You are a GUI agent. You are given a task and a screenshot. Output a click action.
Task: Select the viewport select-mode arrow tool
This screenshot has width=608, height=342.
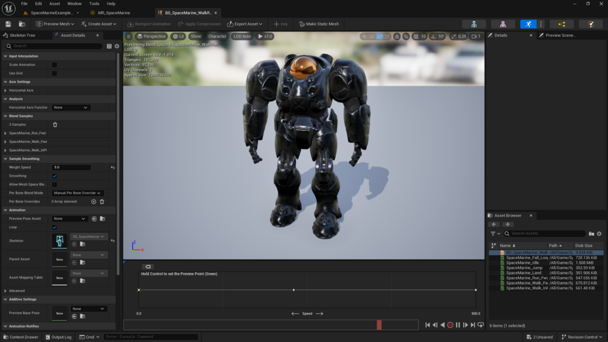point(364,36)
